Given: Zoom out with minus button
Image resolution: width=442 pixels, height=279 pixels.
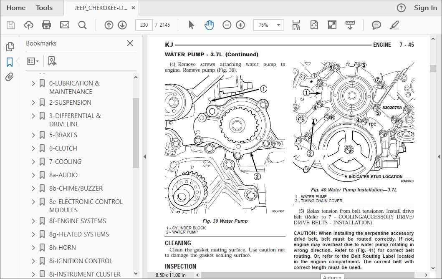Looking at the screenshot, I should [x=227, y=25].
